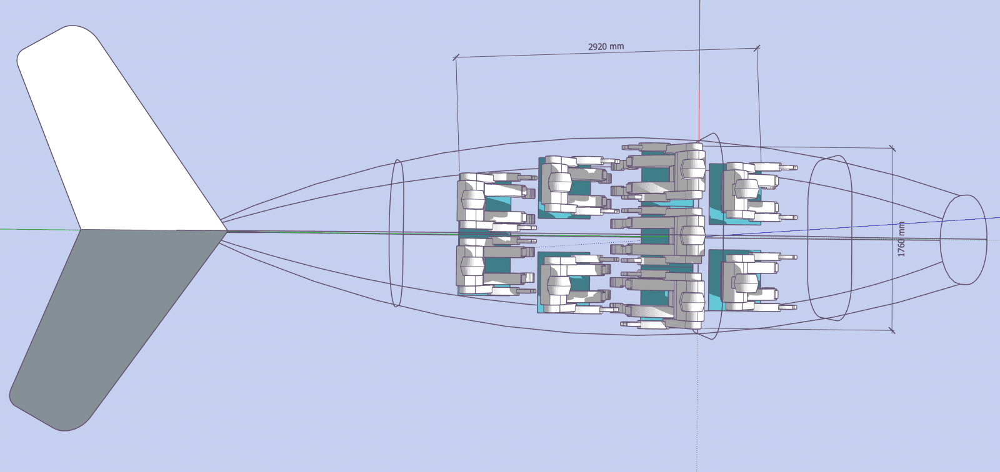This screenshot has height=472, width=1000.
Task: Click the 1760 mm dimension label
Action: (901, 239)
